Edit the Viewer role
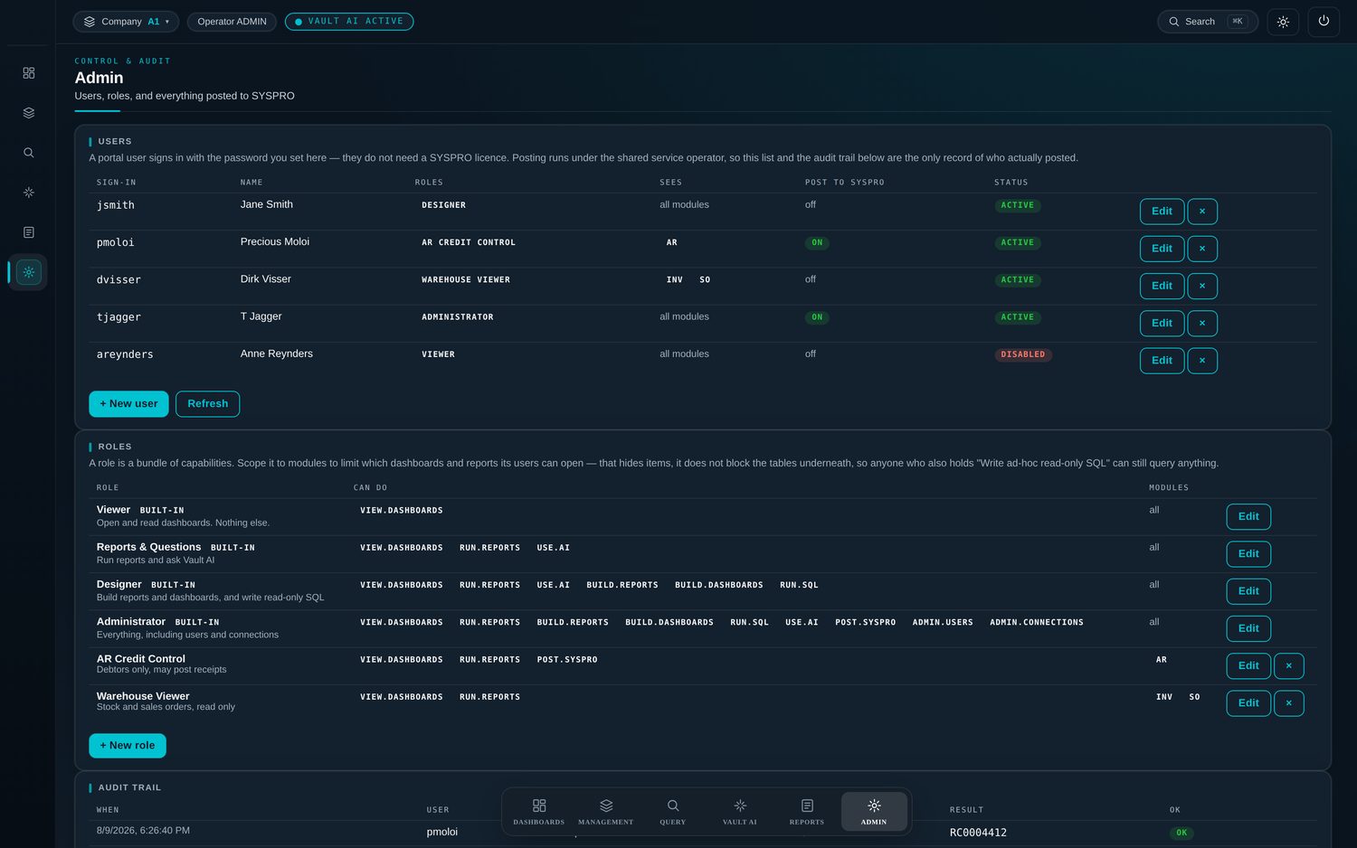The height and width of the screenshot is (848, 1357). click(x=1248, y=517)
